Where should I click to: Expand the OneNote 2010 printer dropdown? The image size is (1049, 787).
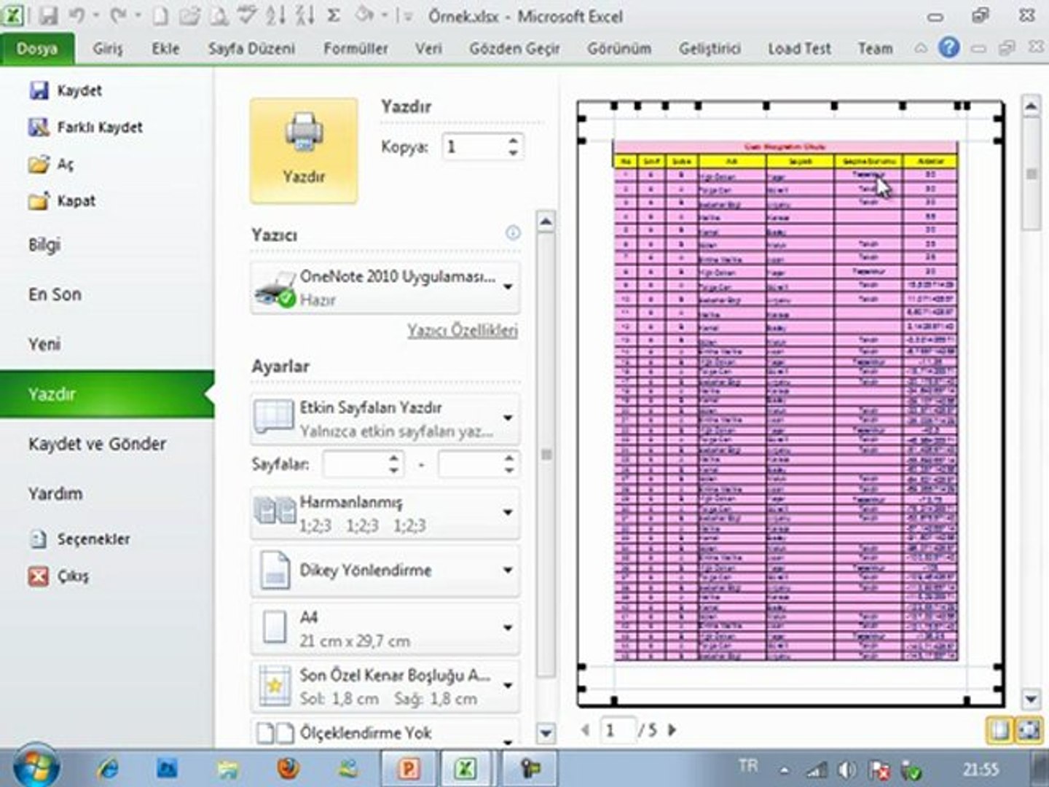click(508, 287)
